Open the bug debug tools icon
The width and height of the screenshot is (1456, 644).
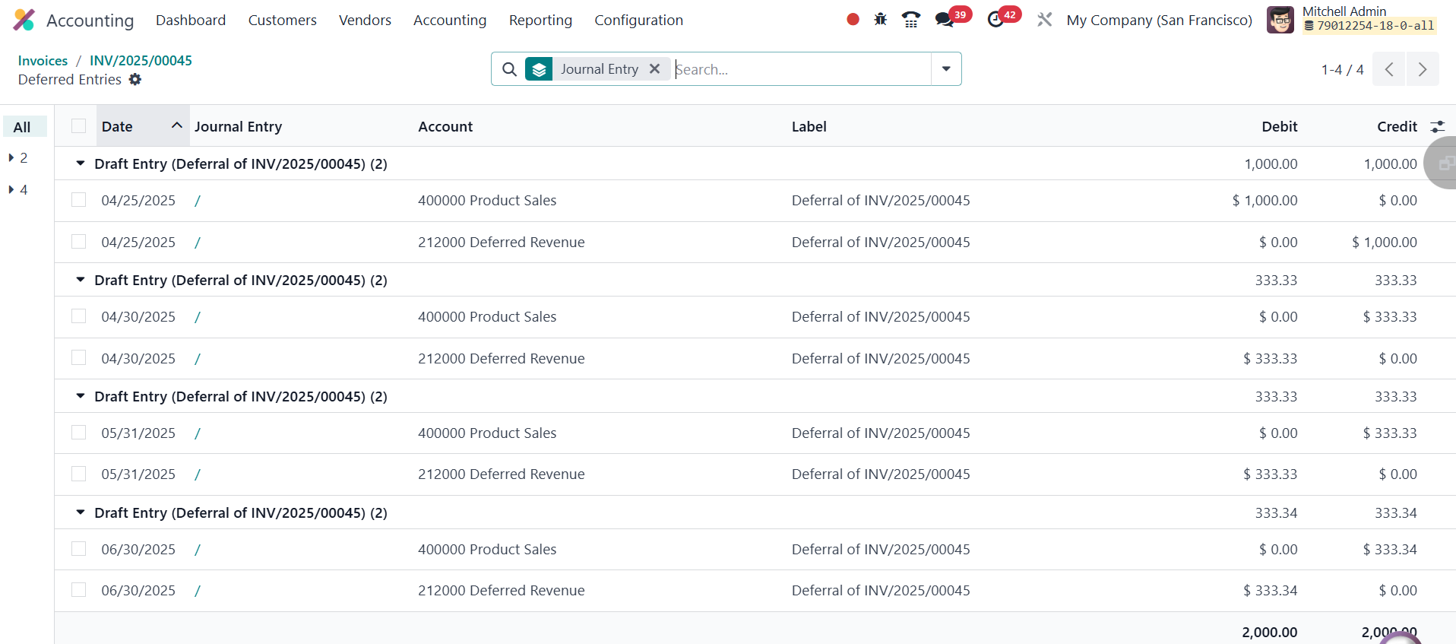[881, 20]
